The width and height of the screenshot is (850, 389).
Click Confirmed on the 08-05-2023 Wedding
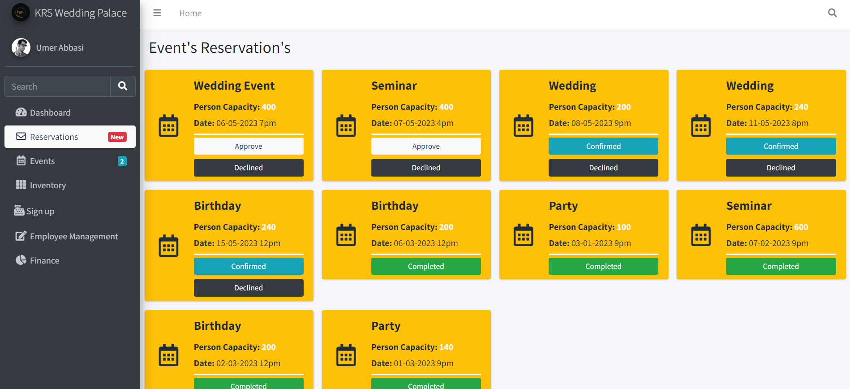coord(603,146)
